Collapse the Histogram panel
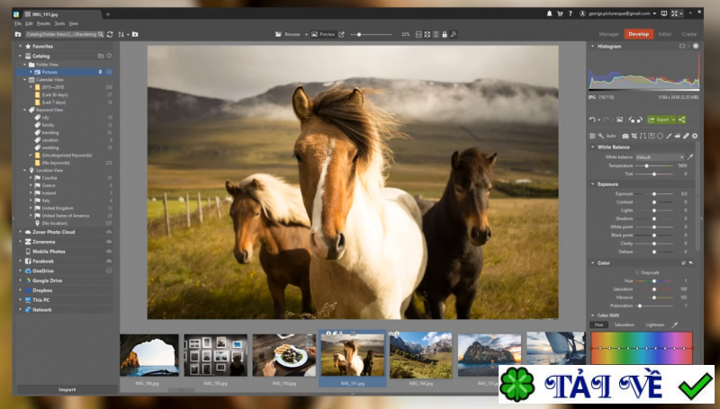 point(593,45)
